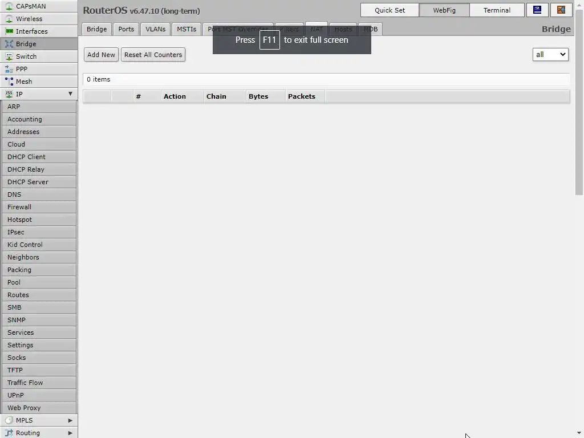Click the Routing menu icon

pos(9,433)
